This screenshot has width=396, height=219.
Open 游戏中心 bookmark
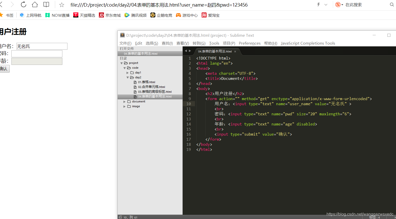point(187,15)
